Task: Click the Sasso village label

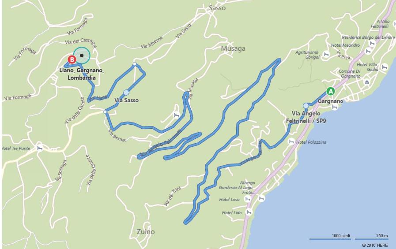Action: pos(217,8)
